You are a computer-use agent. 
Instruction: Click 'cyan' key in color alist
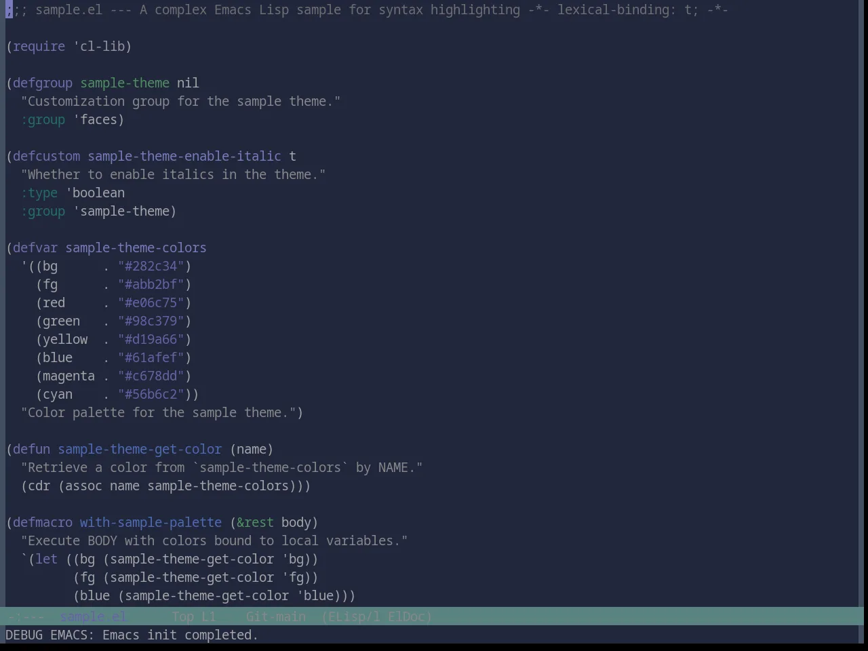coord(58,394)
